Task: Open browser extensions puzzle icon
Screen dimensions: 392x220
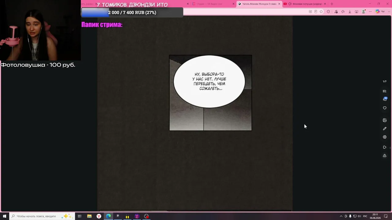Action: pyautogui.click(x=328, y=12)
